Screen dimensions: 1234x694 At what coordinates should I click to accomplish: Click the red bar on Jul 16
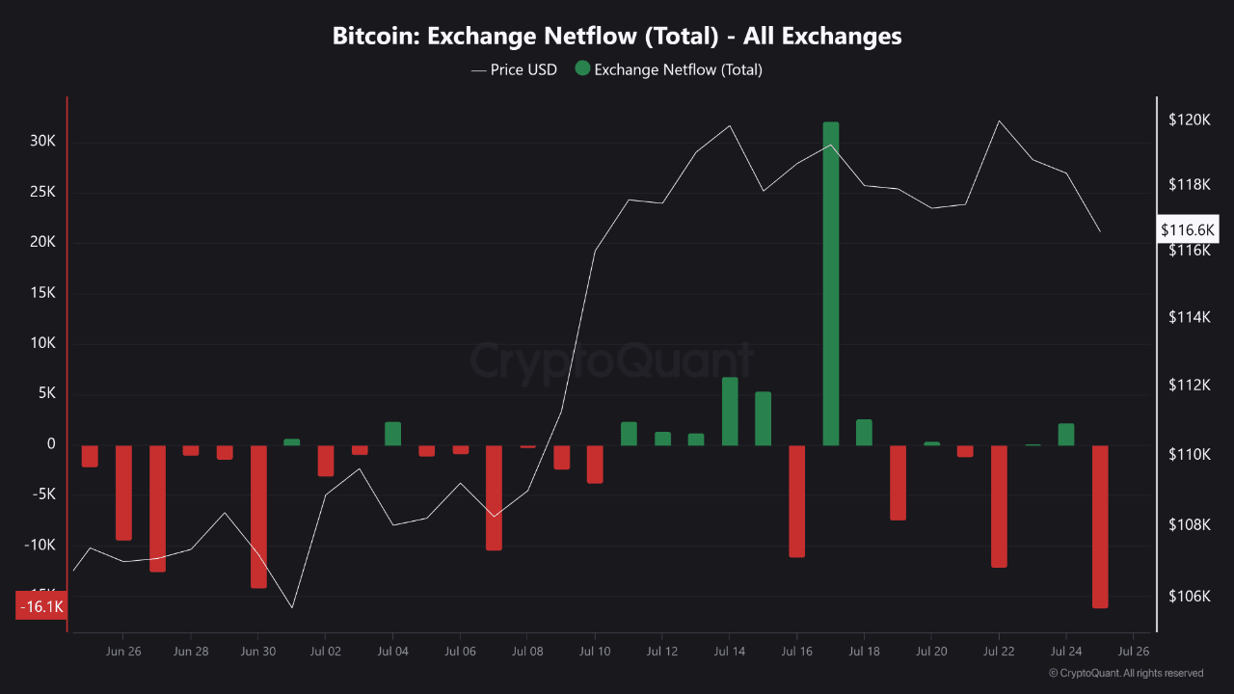tap(796, 500)
